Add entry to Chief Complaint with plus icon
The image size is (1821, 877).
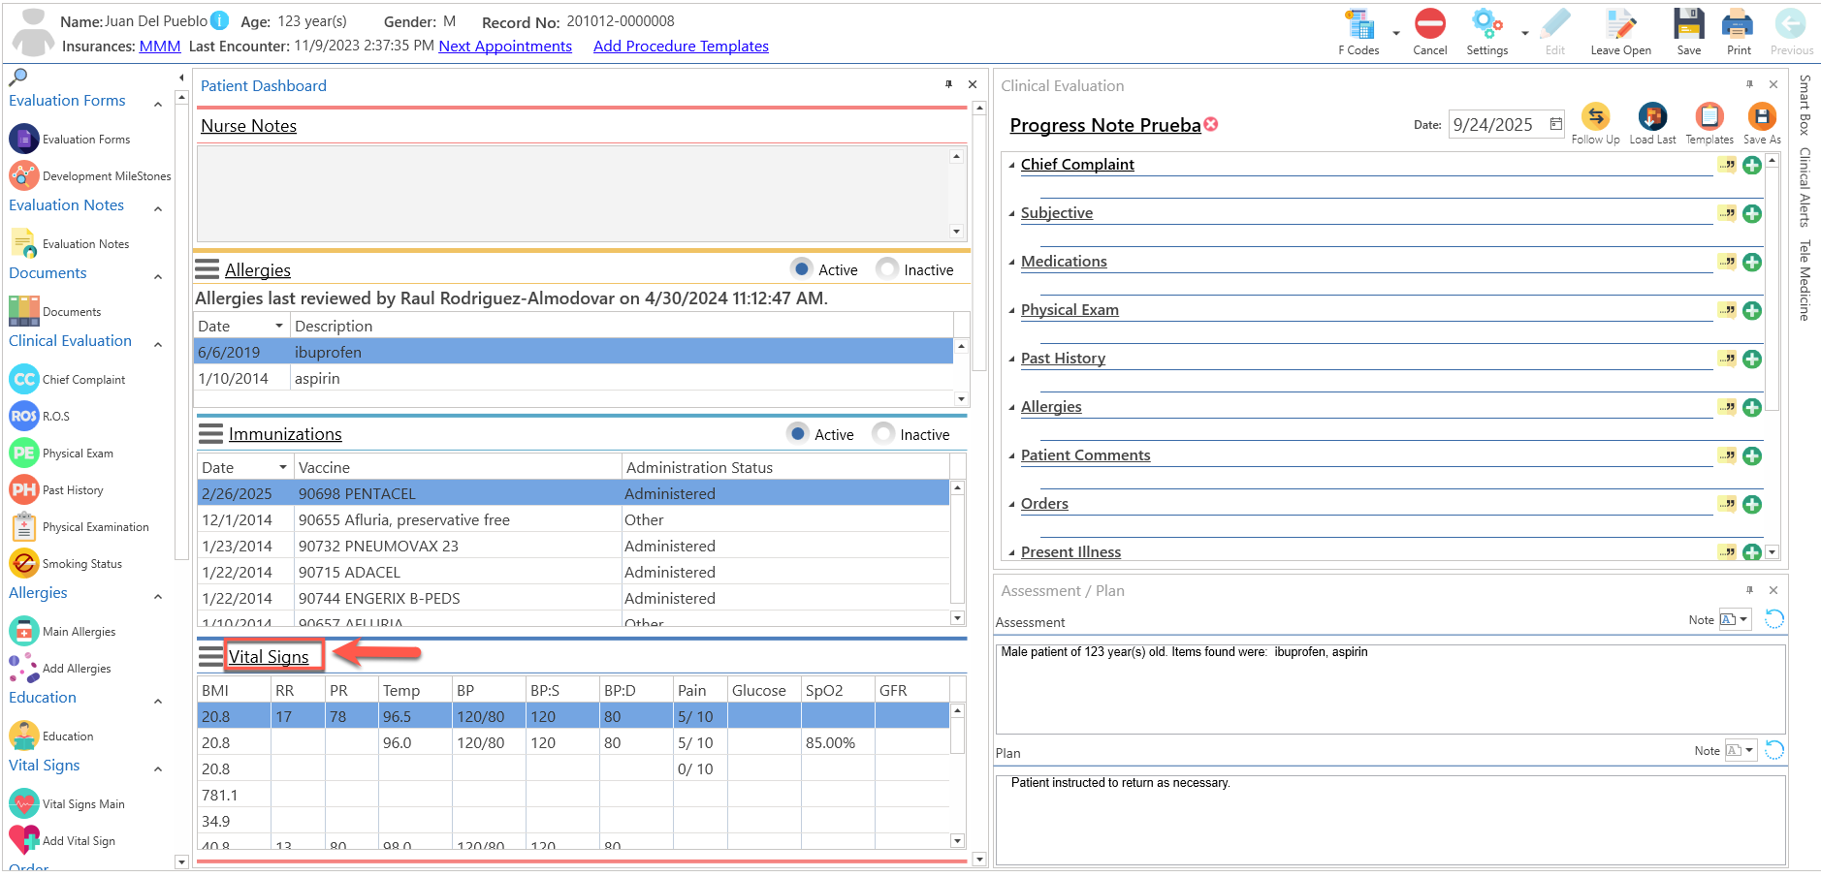(1752, 165)
